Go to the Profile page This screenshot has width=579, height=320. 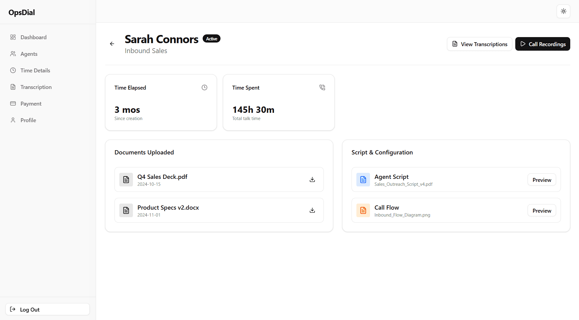pyautogui.click(x=28, y=120)
